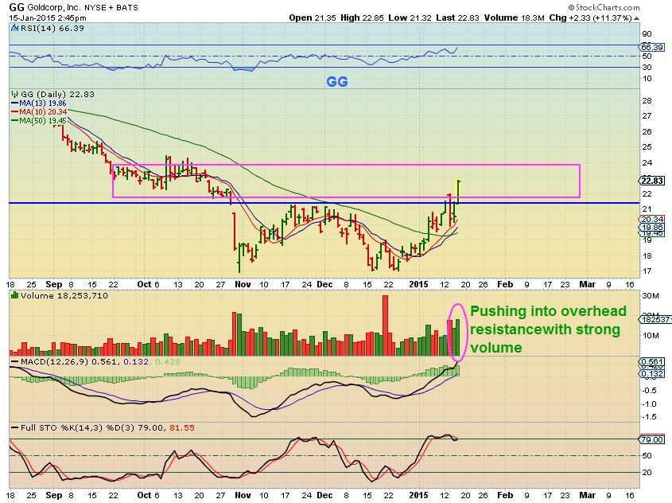Click the 66.39 RSI value tag on right axis
Viewport: 672px width, 503px height.
tap(652, 47)
